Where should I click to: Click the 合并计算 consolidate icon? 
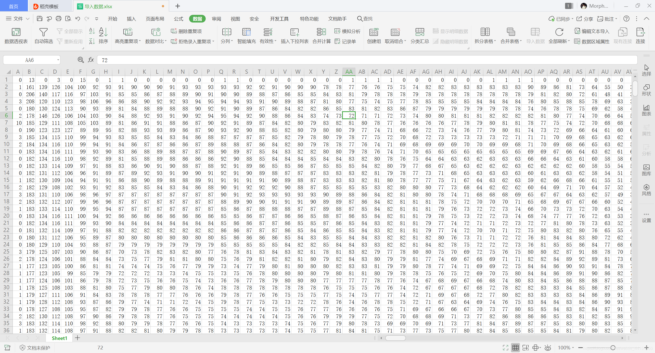pos(321,32)
